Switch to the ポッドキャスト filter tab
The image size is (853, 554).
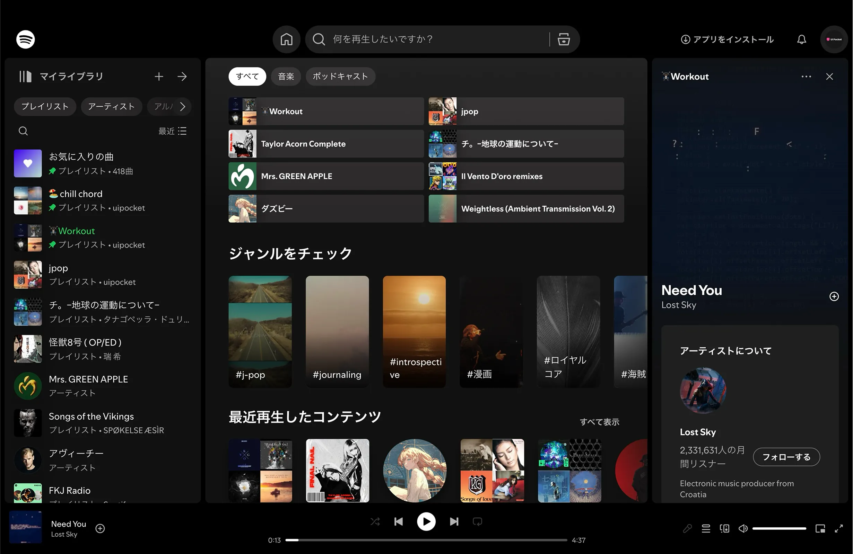click(x=340, y=76)
